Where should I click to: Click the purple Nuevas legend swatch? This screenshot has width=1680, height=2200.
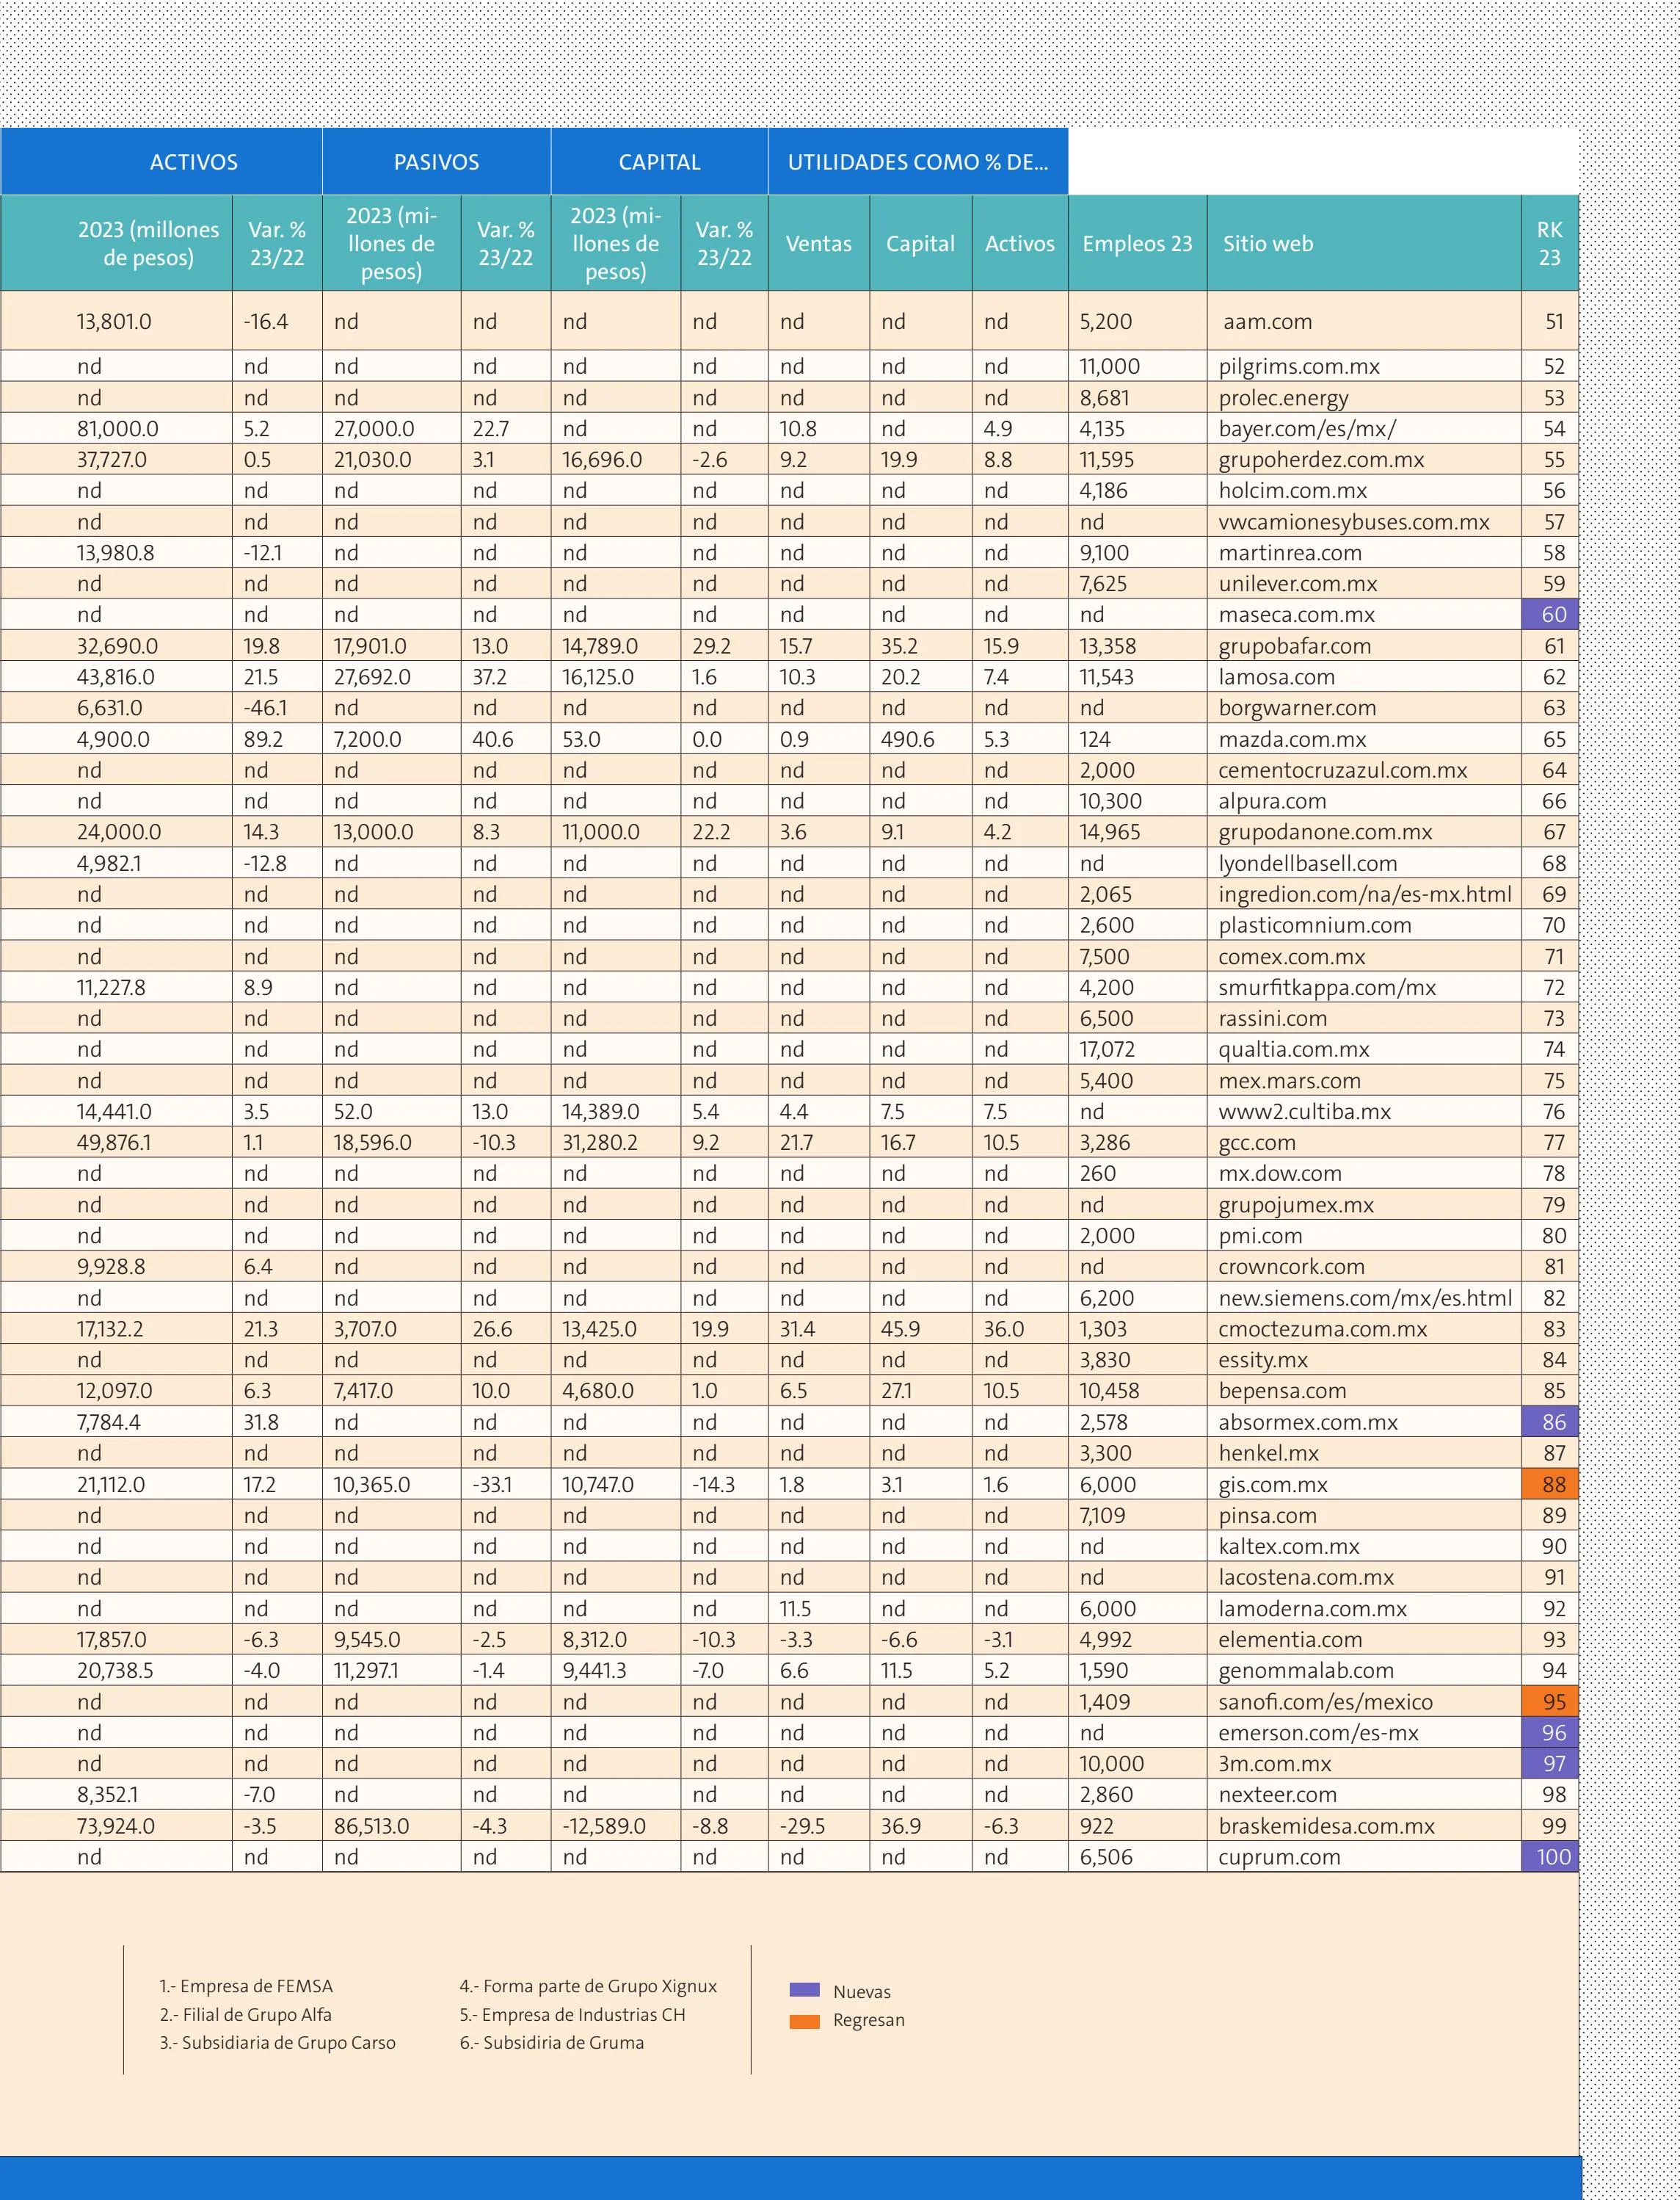(804, 1990)
